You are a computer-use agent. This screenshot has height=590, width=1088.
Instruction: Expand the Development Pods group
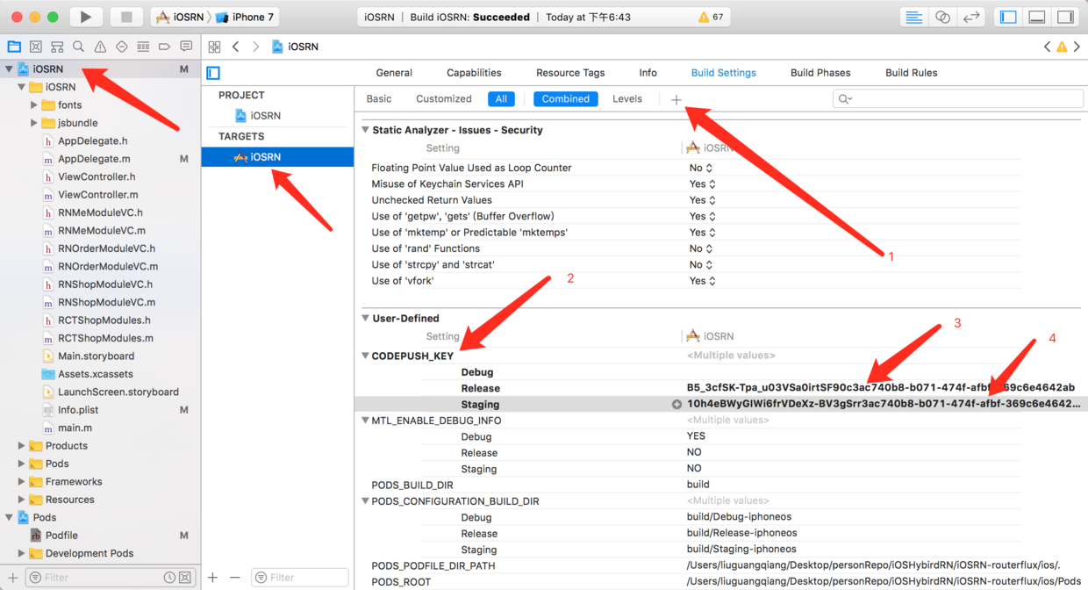click(x=21, y=553)
